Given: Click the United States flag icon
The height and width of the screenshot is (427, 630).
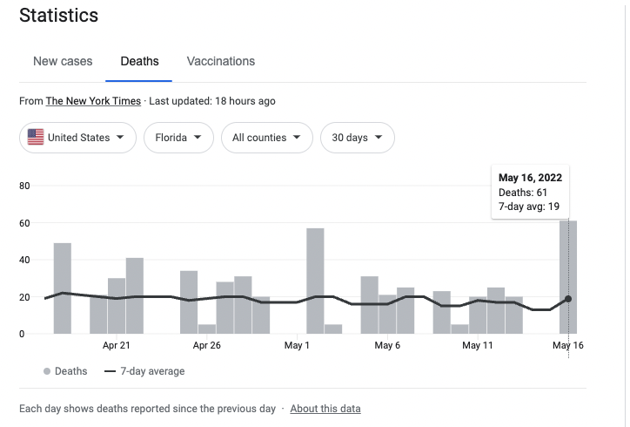Looking at the screenshot, I should click(x=36, y=137).
